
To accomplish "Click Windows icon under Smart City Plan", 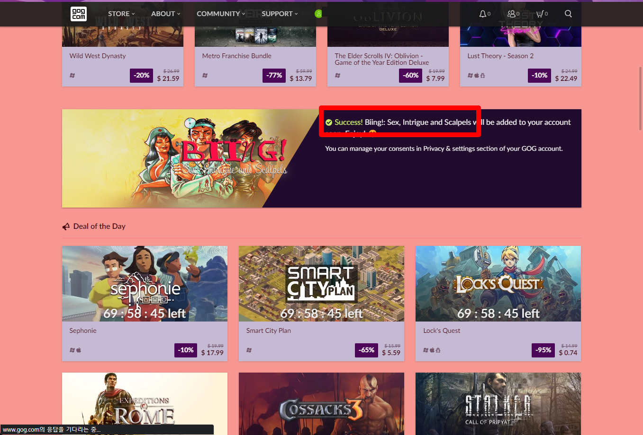I will tap(249, 350).
